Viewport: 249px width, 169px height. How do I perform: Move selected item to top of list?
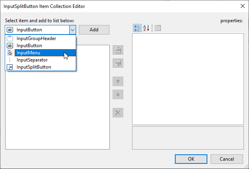[x=118, y=50]
